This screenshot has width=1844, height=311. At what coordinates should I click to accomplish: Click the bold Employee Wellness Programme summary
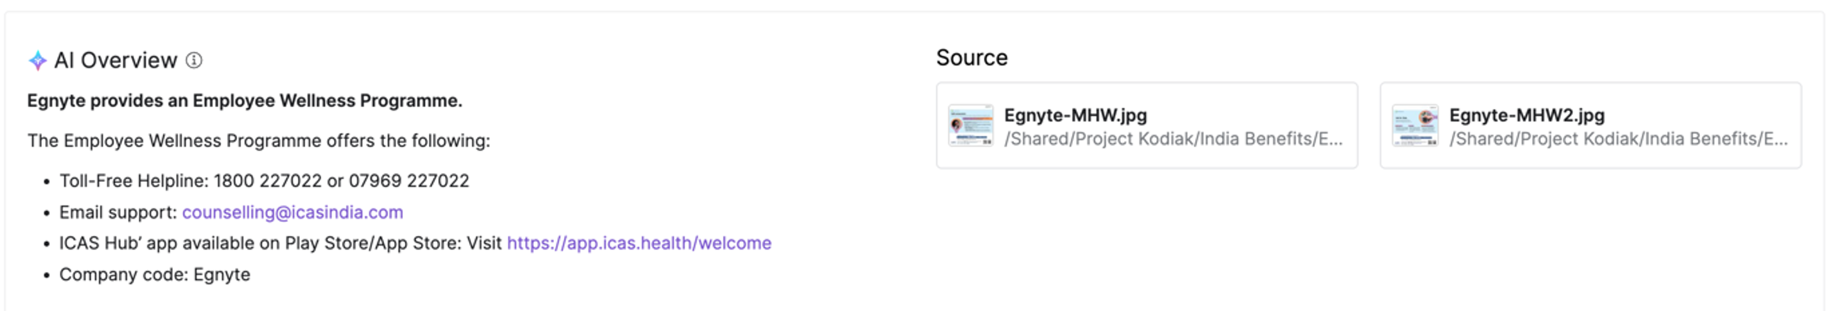coord(245,102)
